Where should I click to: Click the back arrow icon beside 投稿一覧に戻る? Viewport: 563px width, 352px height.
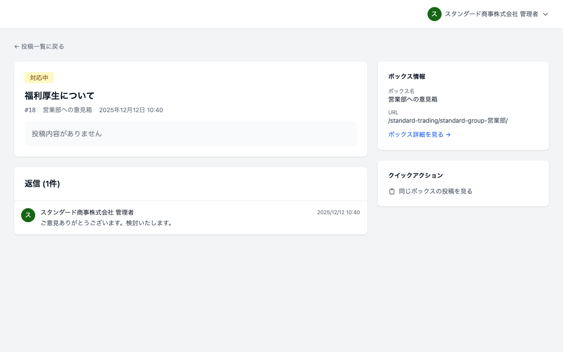click(x=16, y=46)
